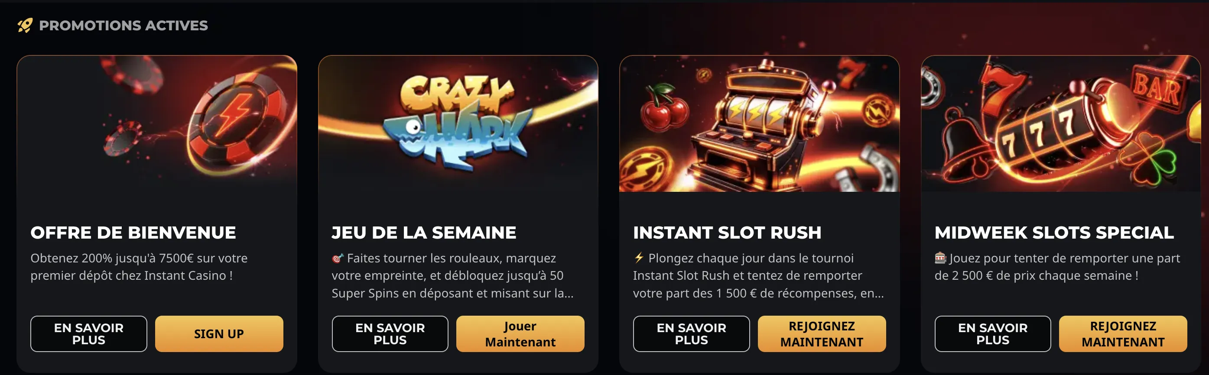Open the golden slot machine banner image

pos(759,124)
